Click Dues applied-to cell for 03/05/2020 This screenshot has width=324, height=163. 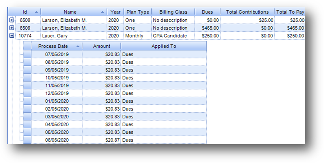point(164,117)
